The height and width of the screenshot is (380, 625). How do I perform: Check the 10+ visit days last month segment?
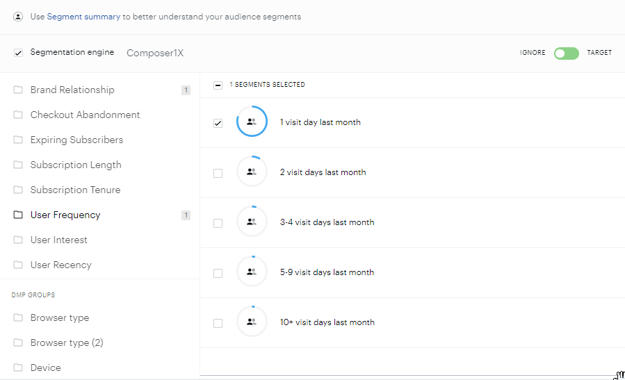point(218,323)
